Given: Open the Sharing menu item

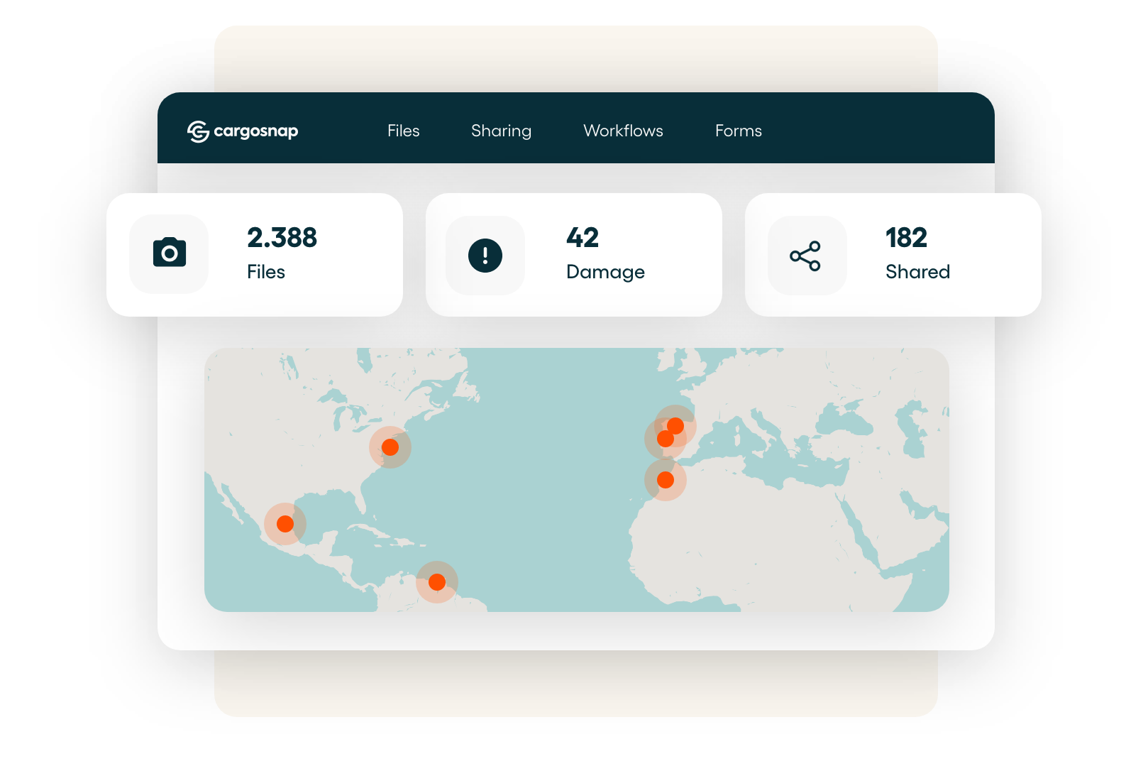Looking at the screenshot, I should coord(501,131).
